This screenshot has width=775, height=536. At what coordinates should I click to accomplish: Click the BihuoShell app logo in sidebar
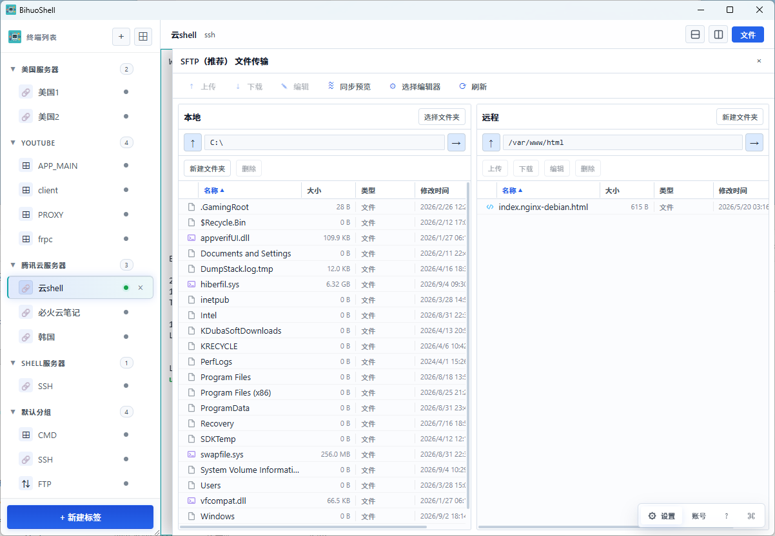pos(15,37)
